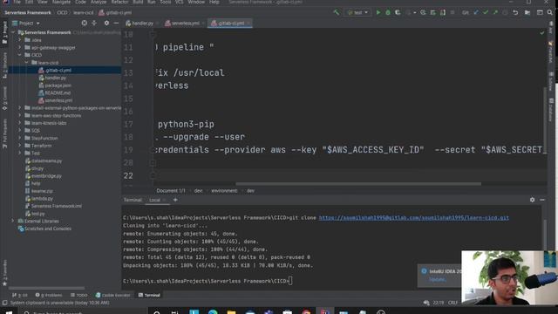Screen dimensions: 558x314
Task: Close the gitlab-ci.yml editor tab
Action: click(248, 24)
